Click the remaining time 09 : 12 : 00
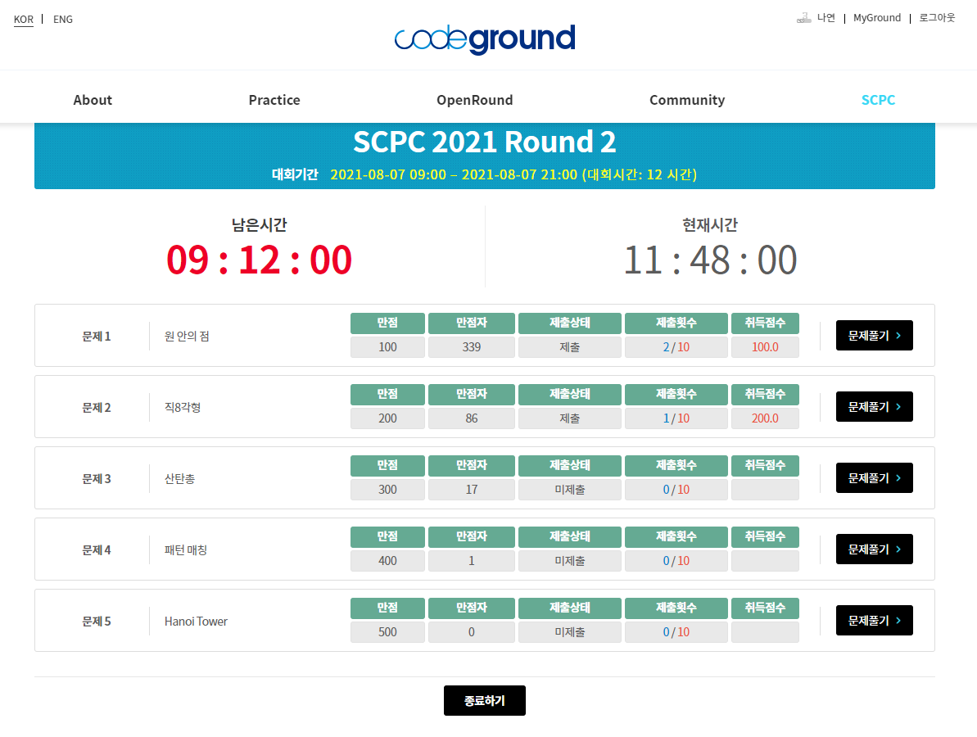Image resolution: width=977 pixels, height=737 pixels. [x=260, y=260]
